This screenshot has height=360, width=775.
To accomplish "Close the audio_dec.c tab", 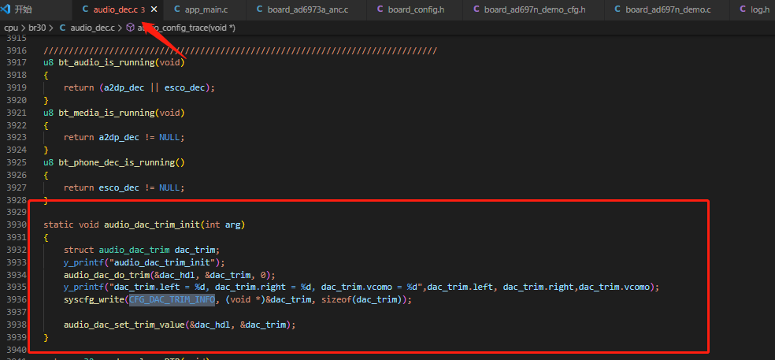I will tap(154, 9).
